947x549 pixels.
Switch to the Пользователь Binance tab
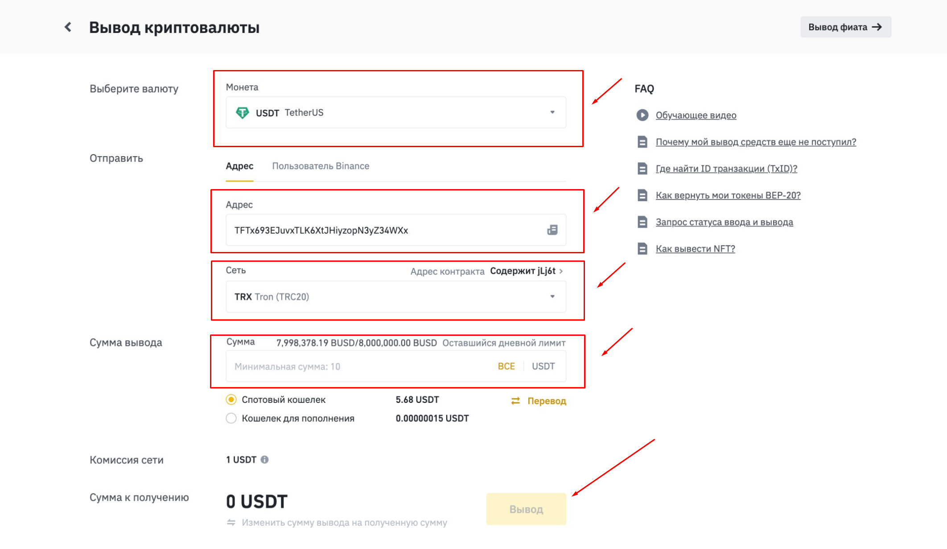(x=321, y=166)
